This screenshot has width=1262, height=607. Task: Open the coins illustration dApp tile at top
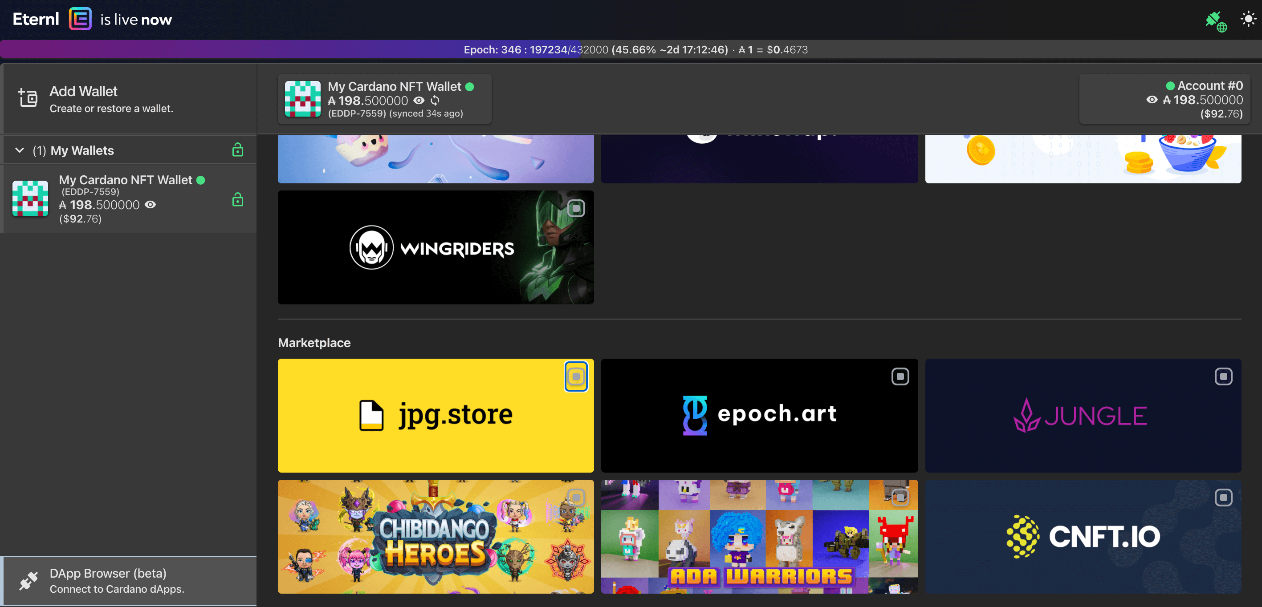point(1083,159)
